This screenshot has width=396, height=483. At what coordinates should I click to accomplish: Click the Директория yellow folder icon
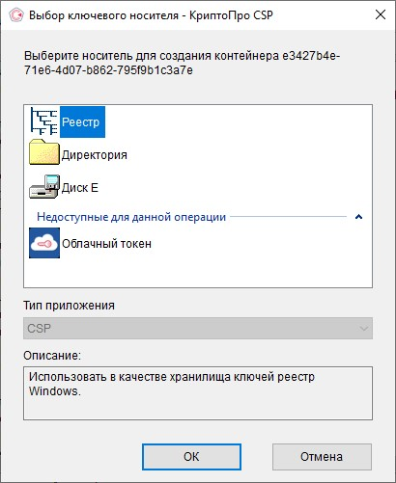(x=44, y=152)
